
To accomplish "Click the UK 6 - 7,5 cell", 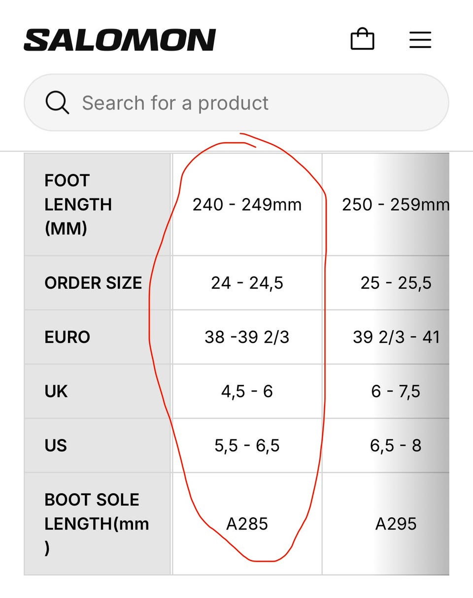I will pyautogui.click(x=386, y=391).
